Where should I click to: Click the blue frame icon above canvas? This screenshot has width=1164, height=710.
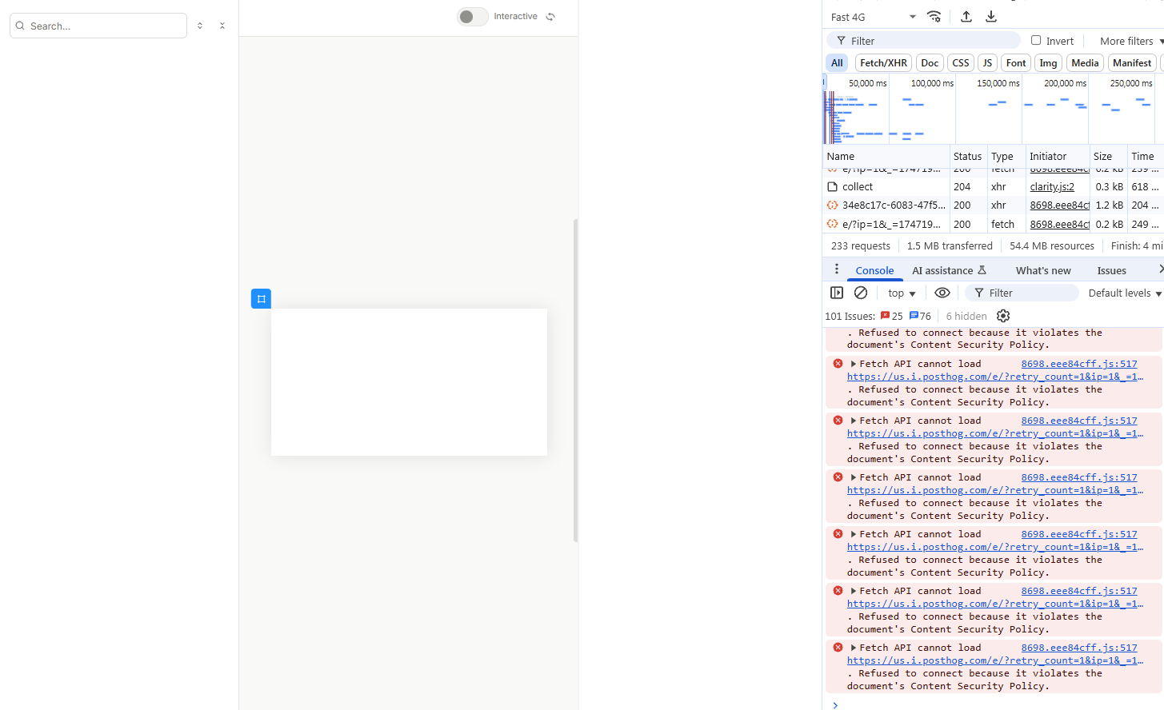tap(261, 298)
